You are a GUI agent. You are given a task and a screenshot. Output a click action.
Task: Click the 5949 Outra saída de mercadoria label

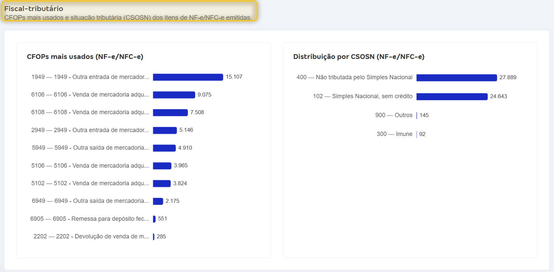pyautogui.click(x=91, y=148)
